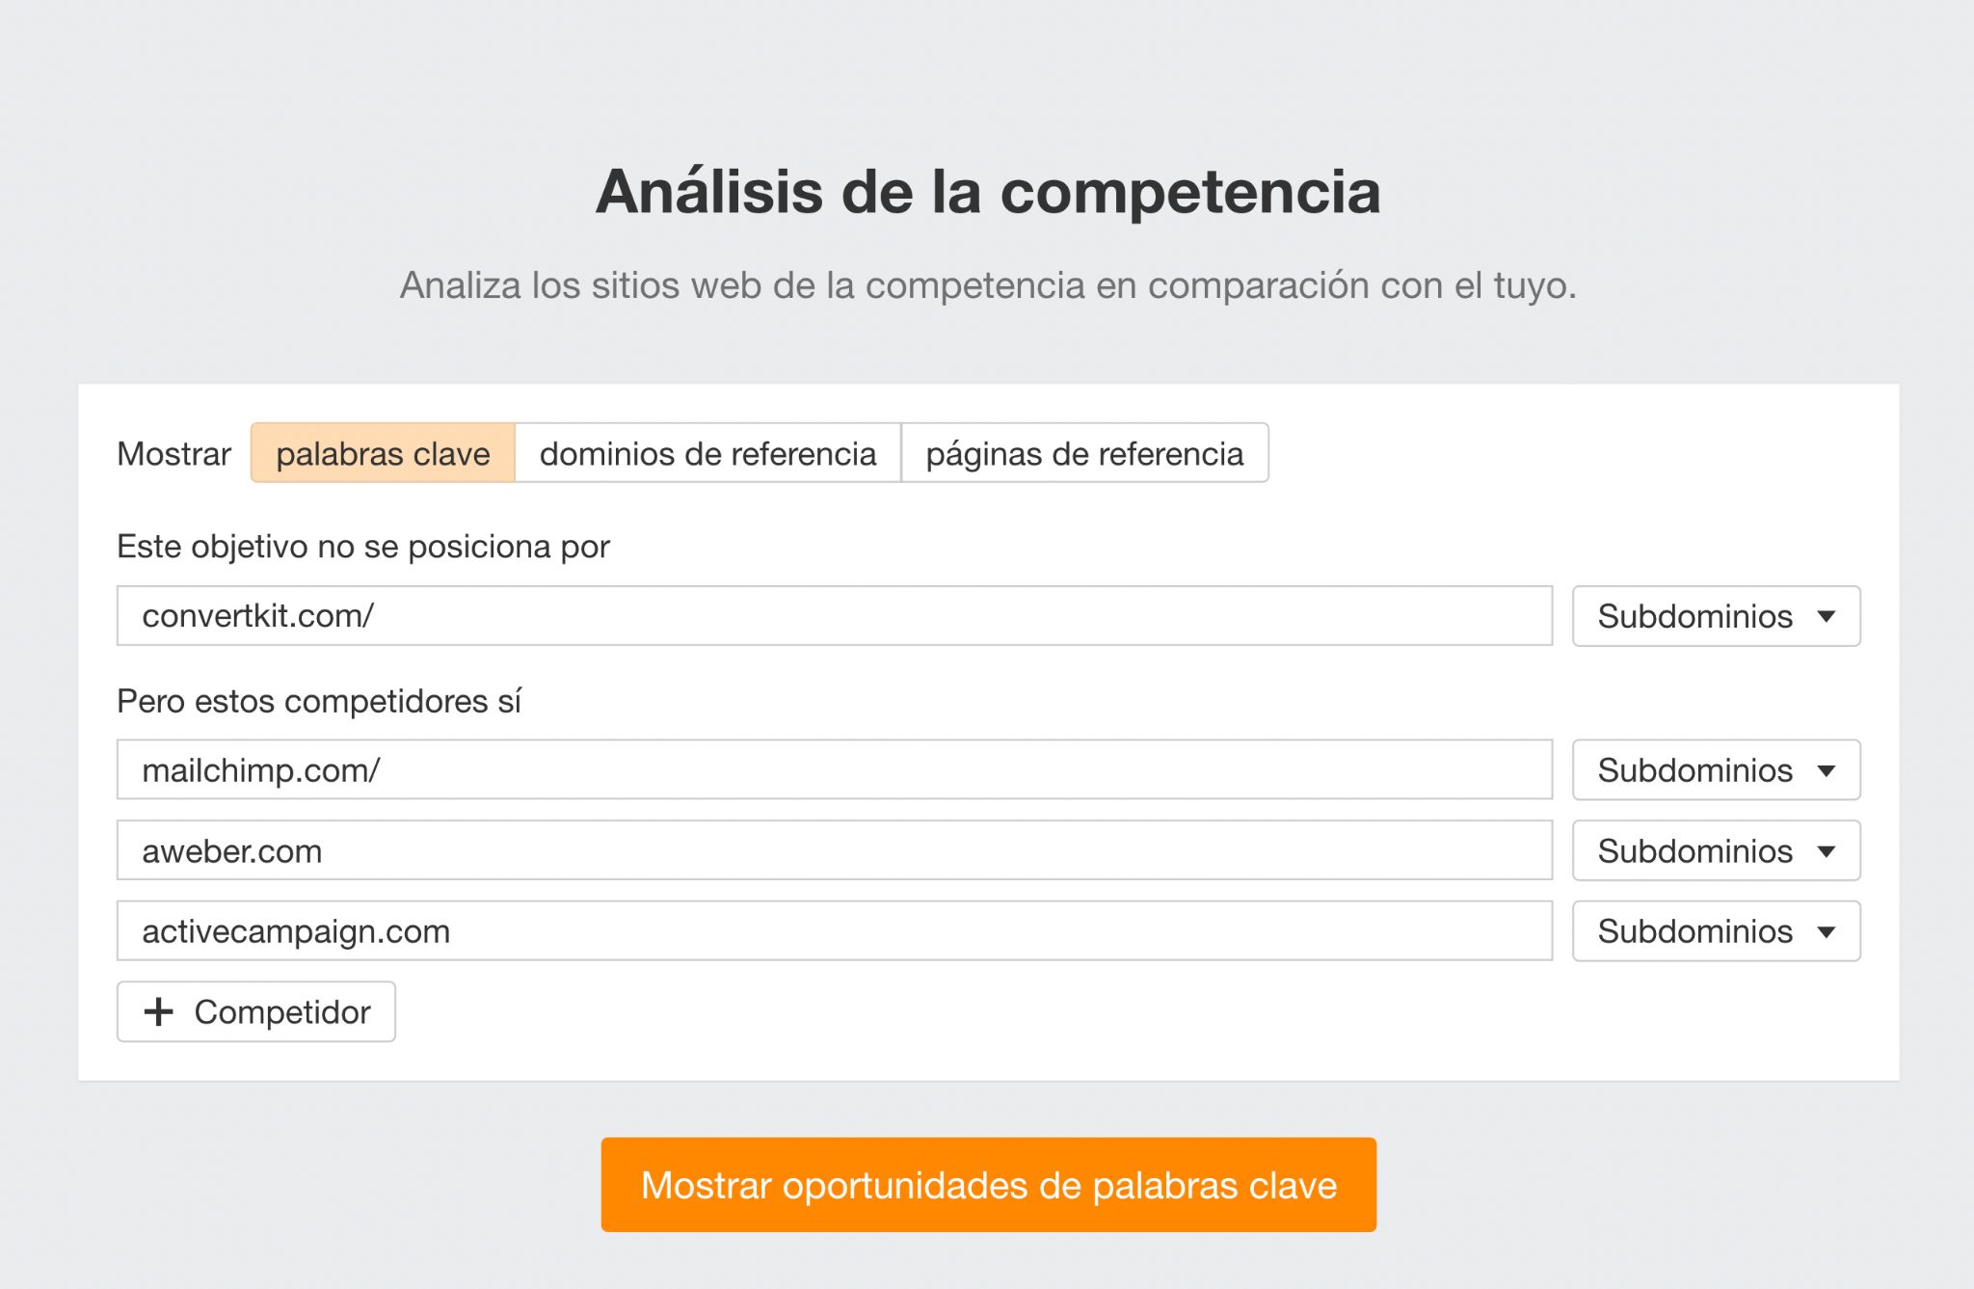Click the plus icon on the Competidor button
The height and width of the screenshot is (1289, 1974).
pyautogui.click(x=160, y=1011)
